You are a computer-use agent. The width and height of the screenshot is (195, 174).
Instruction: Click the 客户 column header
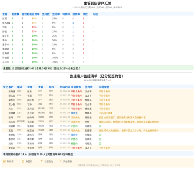click(x=11, y=87)
